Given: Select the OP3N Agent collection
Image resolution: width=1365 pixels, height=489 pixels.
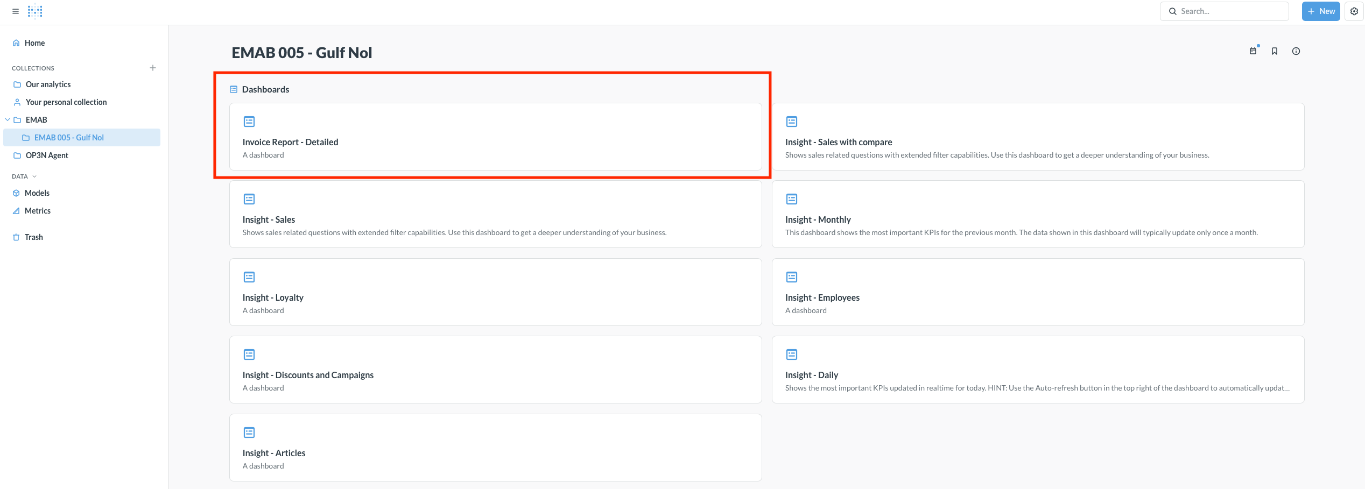Looking at the screenshot, I should tap(47, 155).
